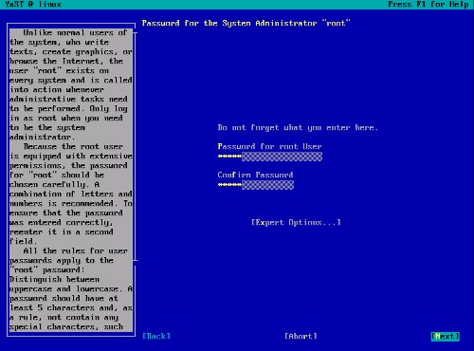
Task: Click the 'Confirm Password' label
Action: (255, 175)
